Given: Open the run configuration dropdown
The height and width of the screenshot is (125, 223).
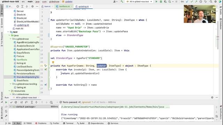Looking at the screenshot, I should click(x=139, y=1).
